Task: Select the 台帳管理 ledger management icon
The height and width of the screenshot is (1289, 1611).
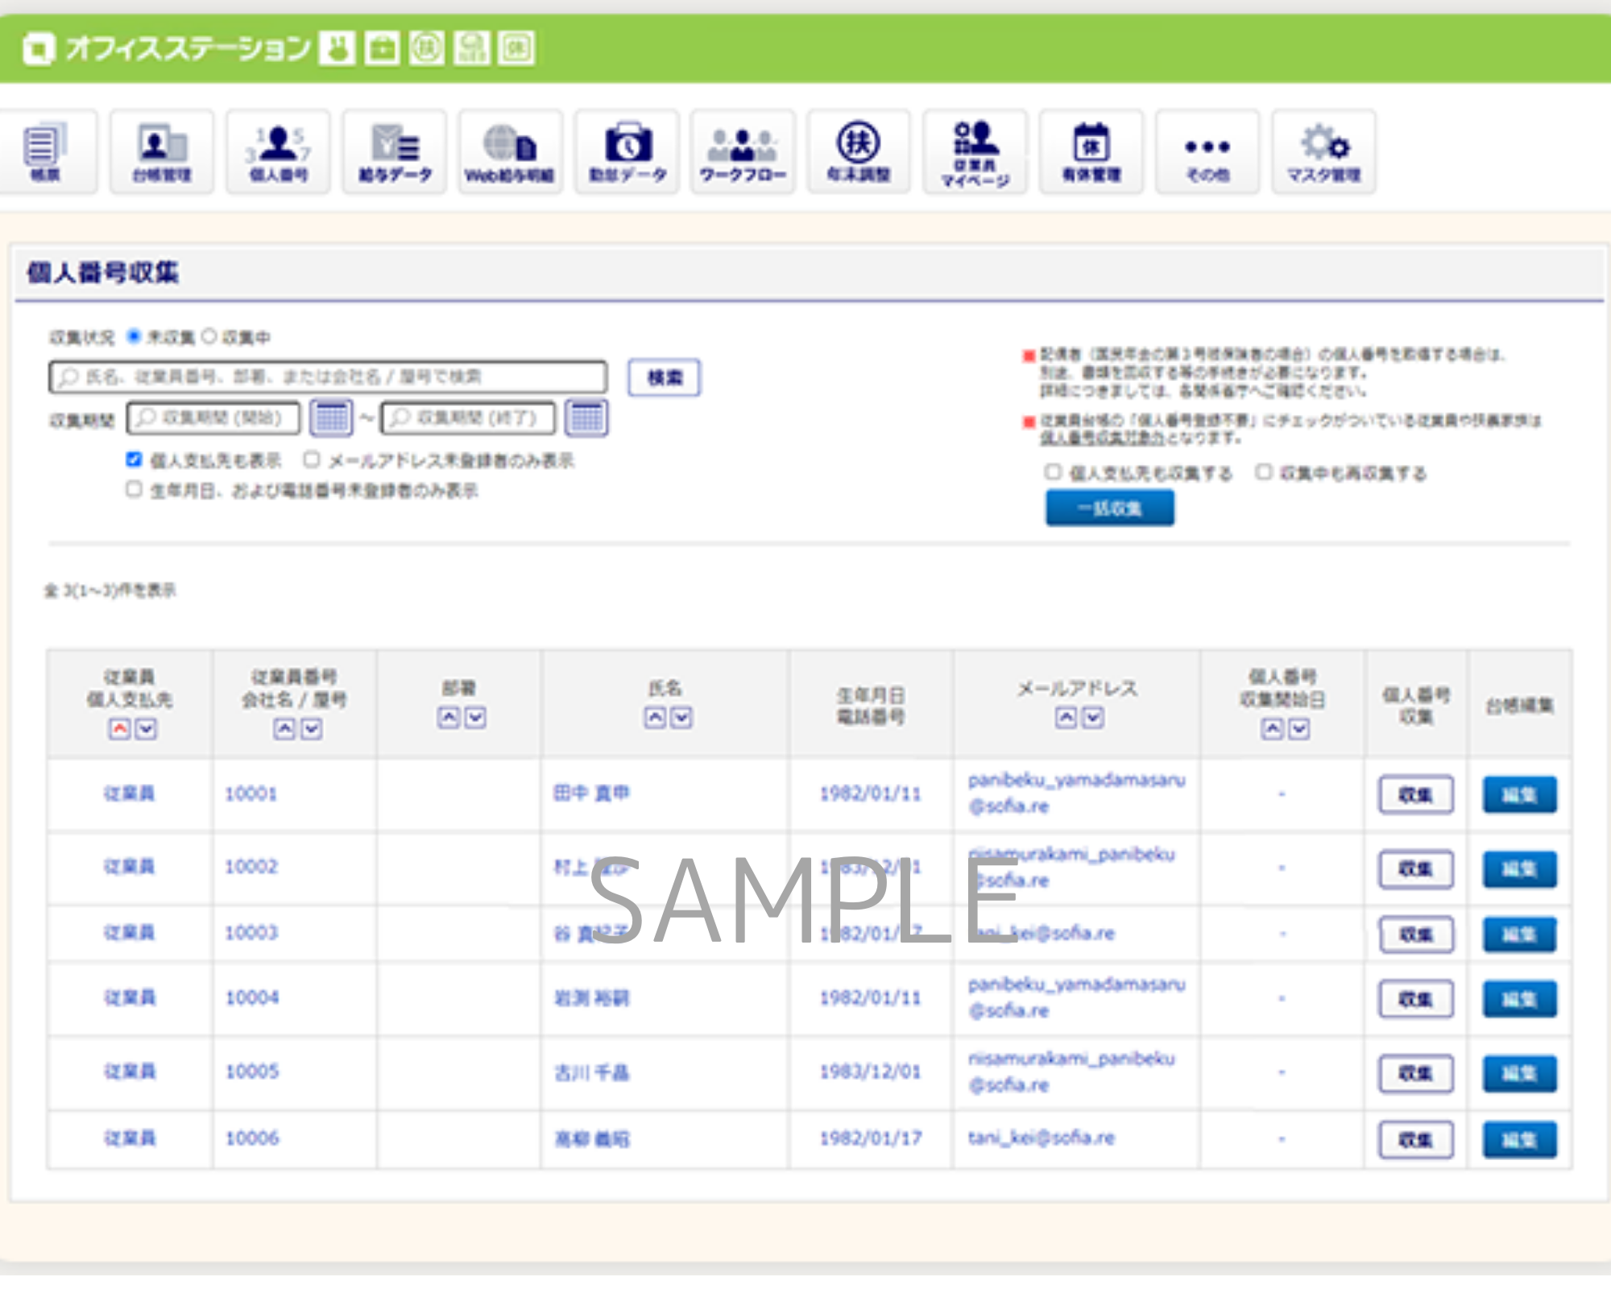Action: pyautogui.click(x=161, y=153)
